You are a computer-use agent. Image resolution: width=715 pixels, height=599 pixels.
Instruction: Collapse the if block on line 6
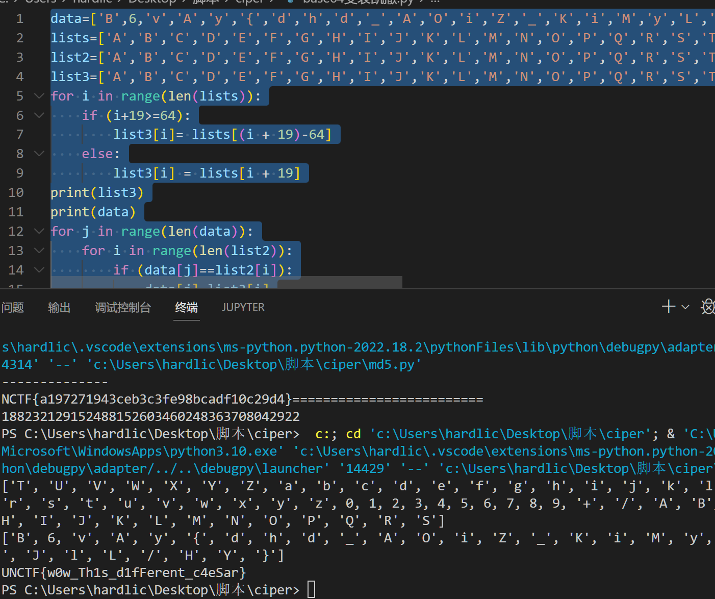tap(38, 115)
